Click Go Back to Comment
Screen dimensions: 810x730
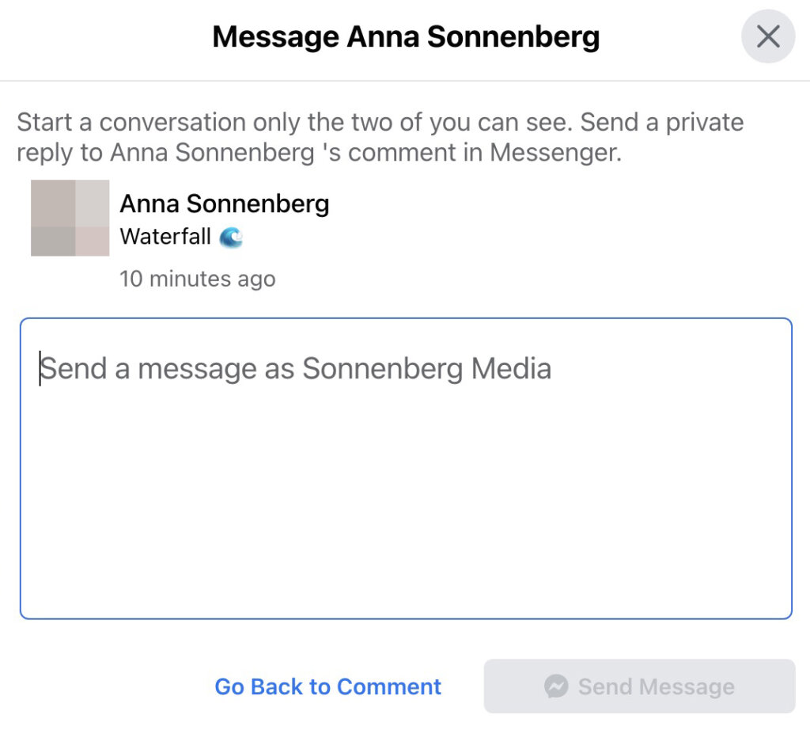coord(327,686)
